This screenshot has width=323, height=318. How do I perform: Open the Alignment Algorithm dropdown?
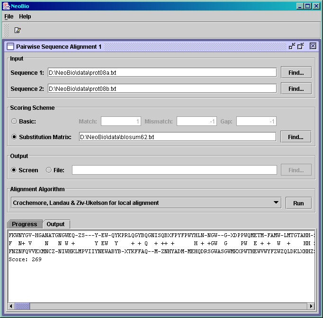click(x=146, y=203)
